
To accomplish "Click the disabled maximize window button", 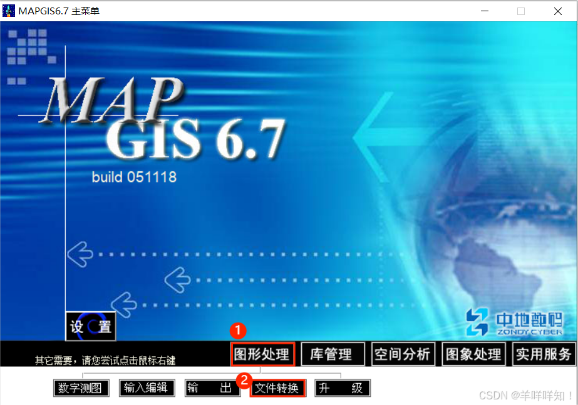I will (x=521, y=11).
